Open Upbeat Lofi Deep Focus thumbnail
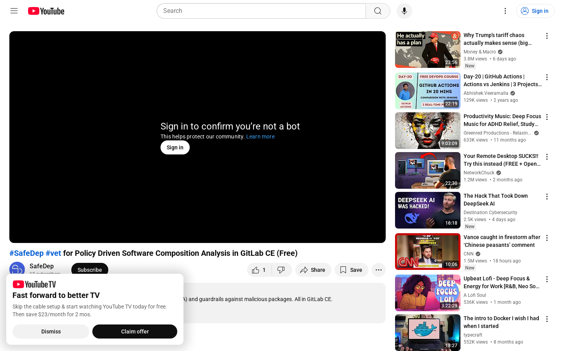Screen dimensions: 561x351 [428, 293]
